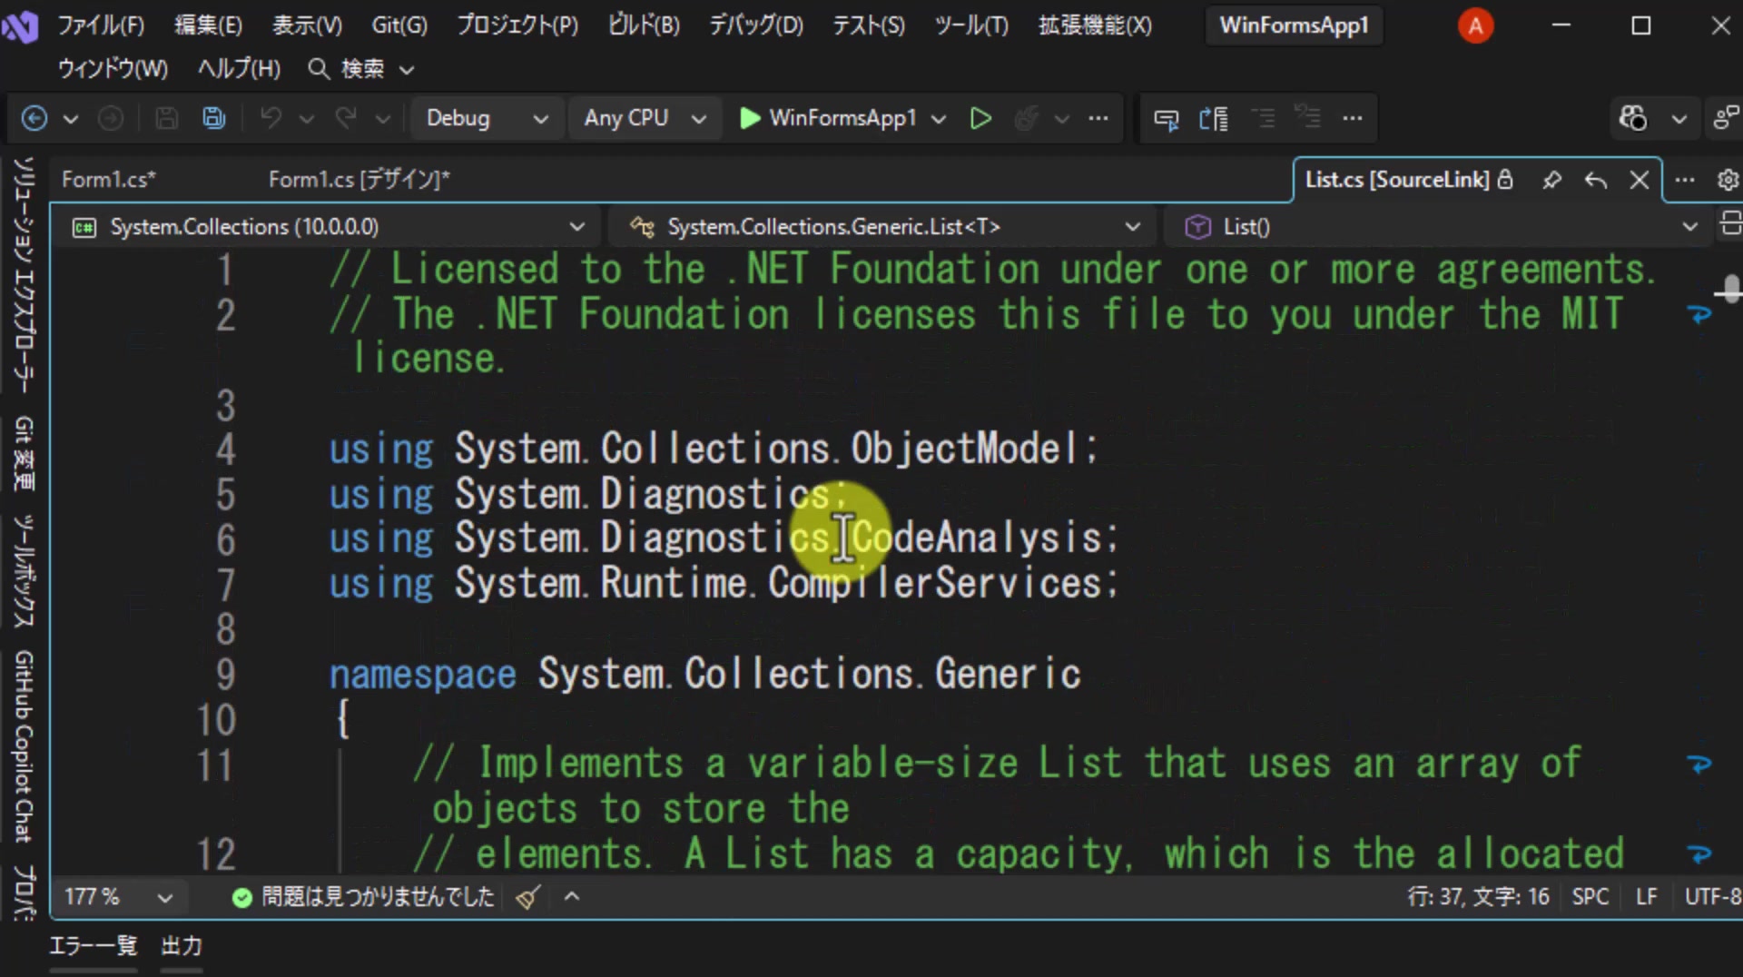Viewport: 1743px width, 977px height.
Task: Click the split editor icon
Action: click(1730, 222)
